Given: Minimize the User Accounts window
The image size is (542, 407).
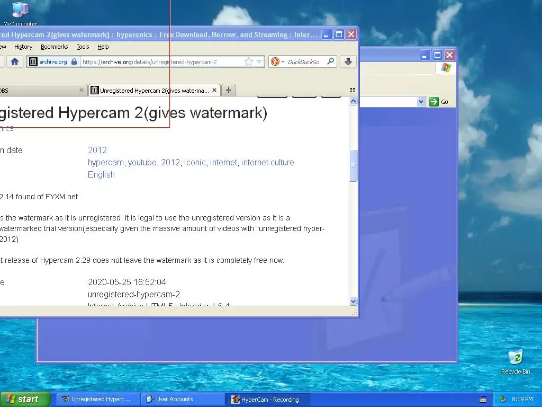Looking at the screenshot, I should [x=425, y=55].
